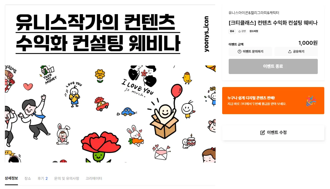Image resolution: width=330 pixels, height=189 pixels.
Task: Click the party popper icon
Action: click(311, 101)
